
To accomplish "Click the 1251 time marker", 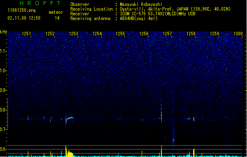I will point(26,34).
